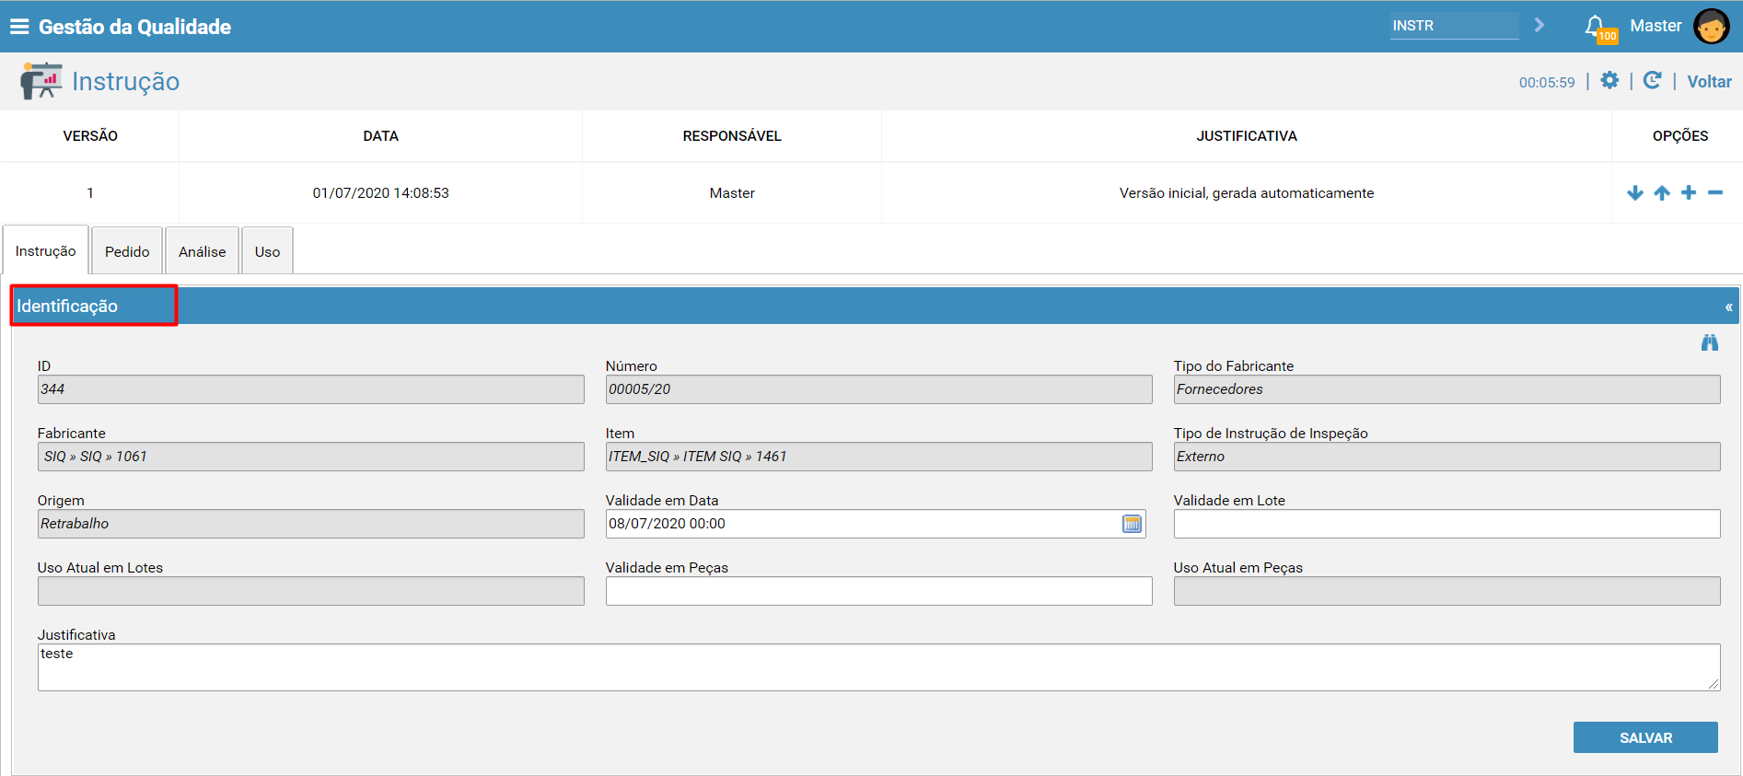The width and height of the screenshot is (1743, 776).
Task: Click the SALVAR button
Action: [x=1645, y=737]
